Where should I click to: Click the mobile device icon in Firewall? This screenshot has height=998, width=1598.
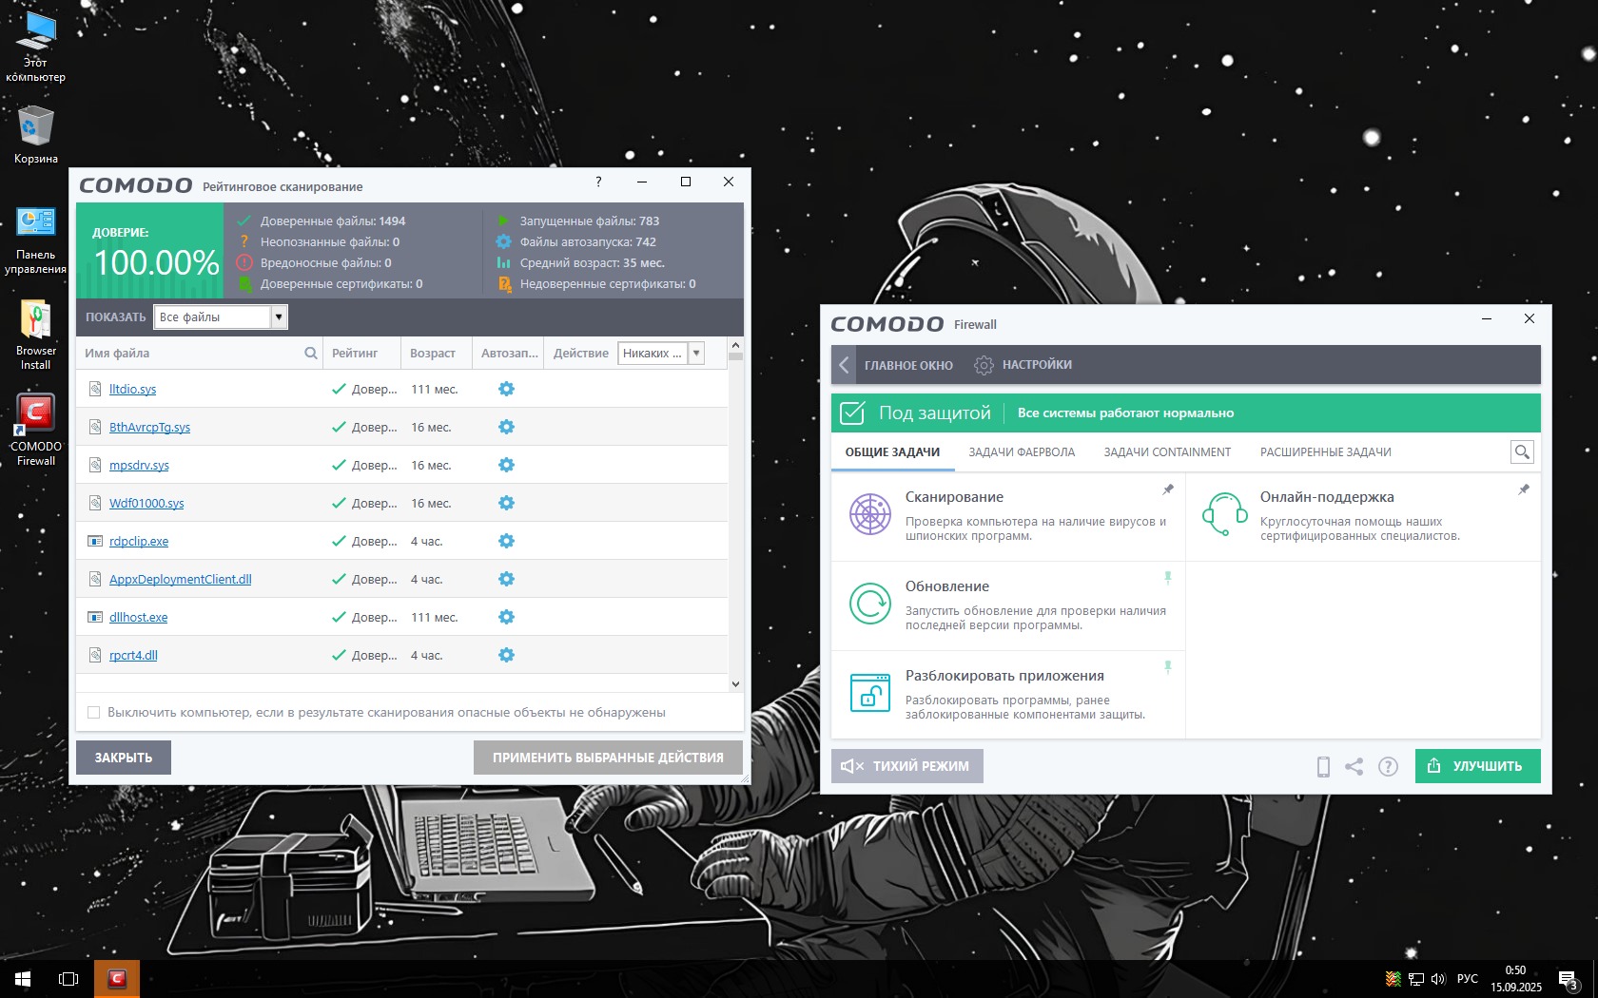pyautogui.click(x=1323, y=766)
